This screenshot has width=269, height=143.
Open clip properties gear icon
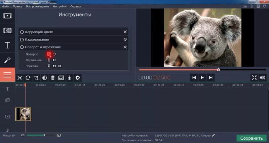pyautogui.click(x=78, y=78)
